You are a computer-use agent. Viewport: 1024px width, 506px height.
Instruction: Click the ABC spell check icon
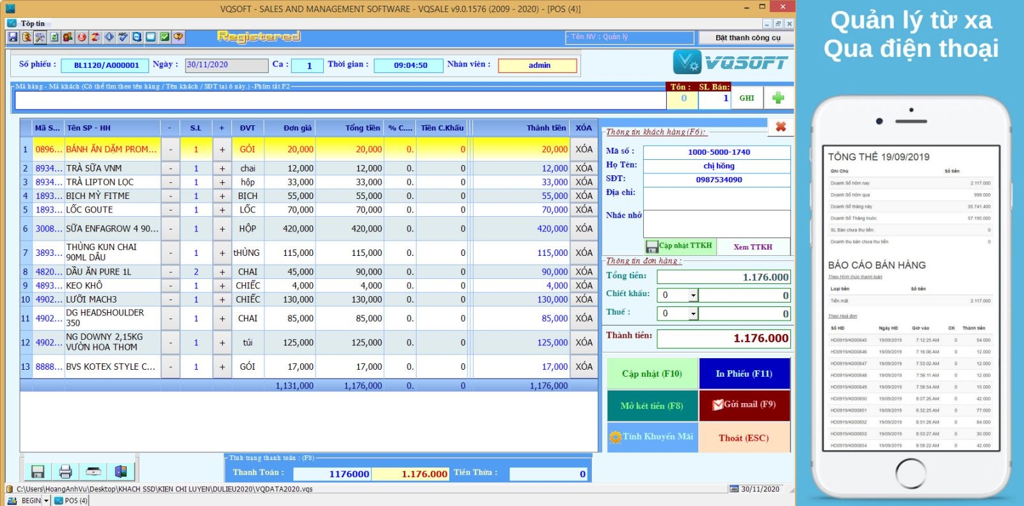123,37
